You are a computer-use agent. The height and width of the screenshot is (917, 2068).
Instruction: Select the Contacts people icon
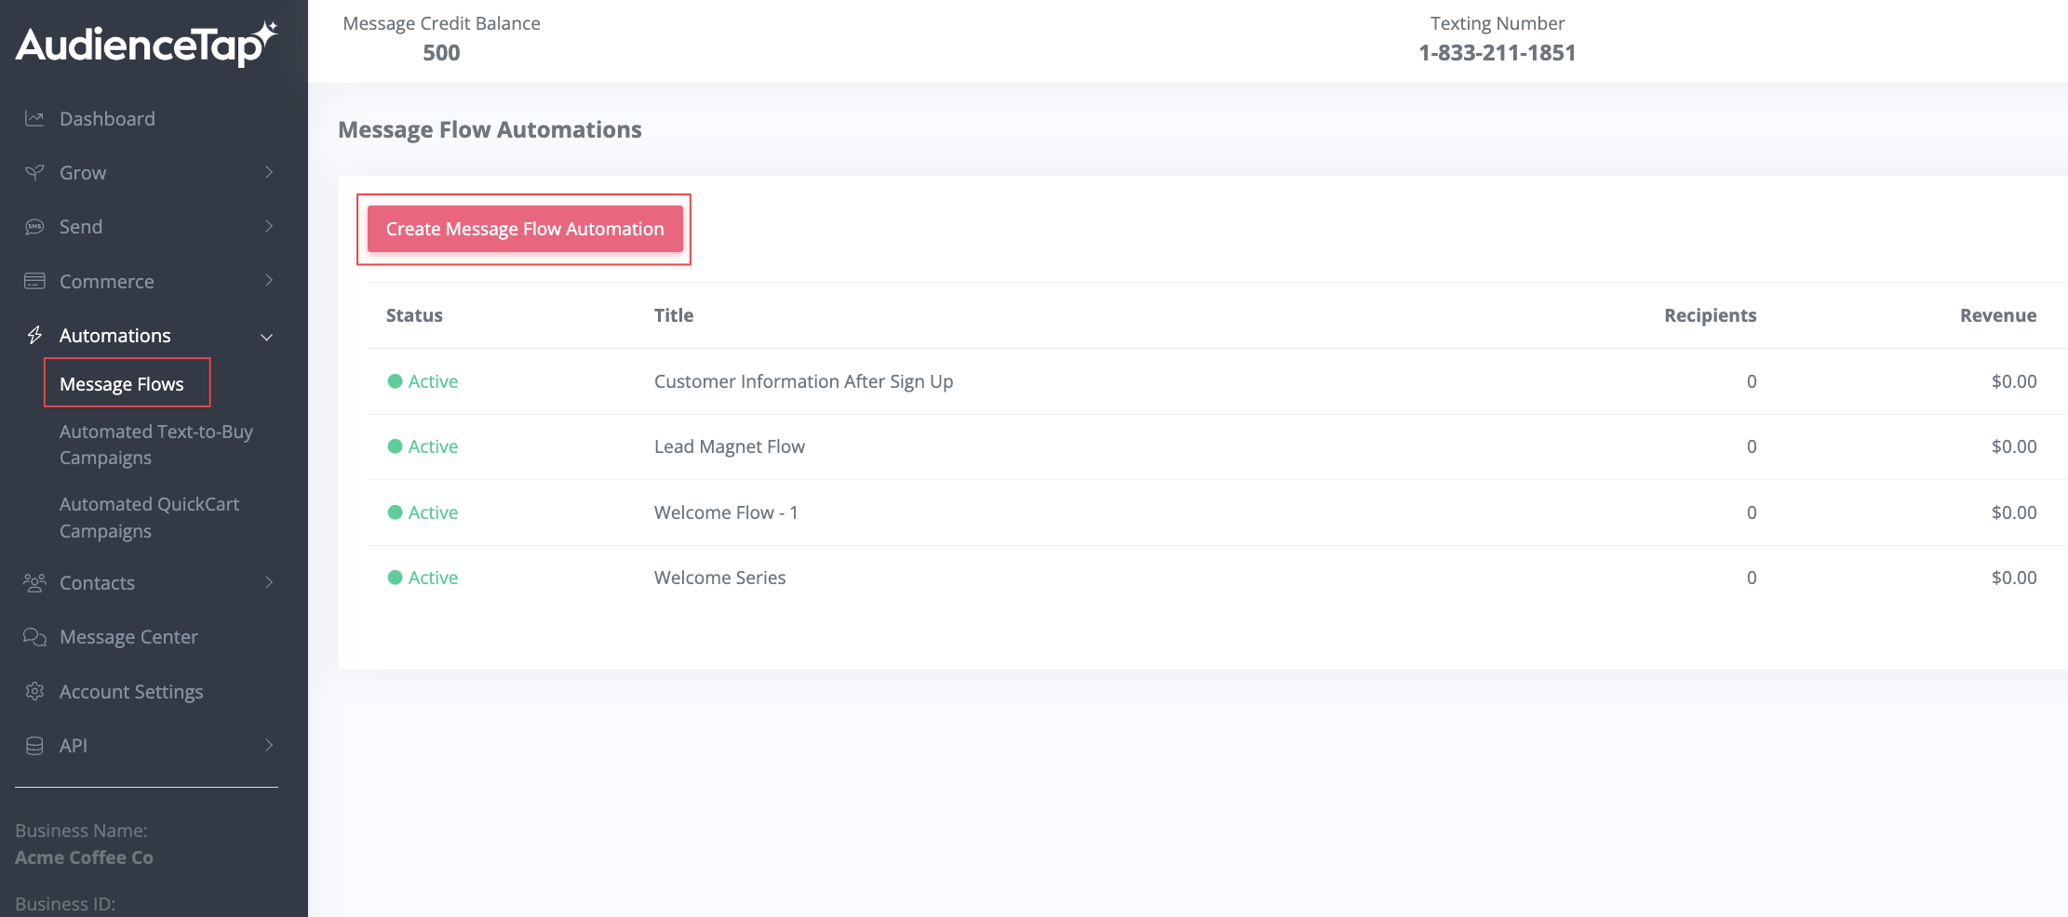click(x=34, y=582)
